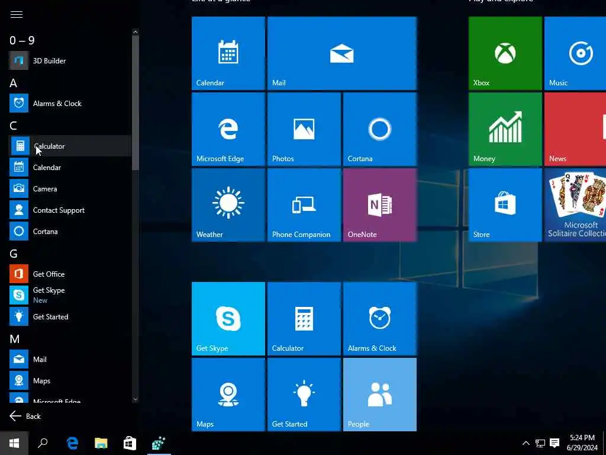606x455 pixels.
Task: Open the Microsoft Edge tile
Action: tap(228, 129)
